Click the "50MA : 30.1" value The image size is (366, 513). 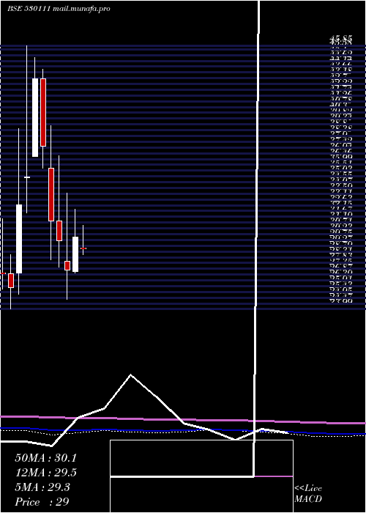tap(45, 458)
